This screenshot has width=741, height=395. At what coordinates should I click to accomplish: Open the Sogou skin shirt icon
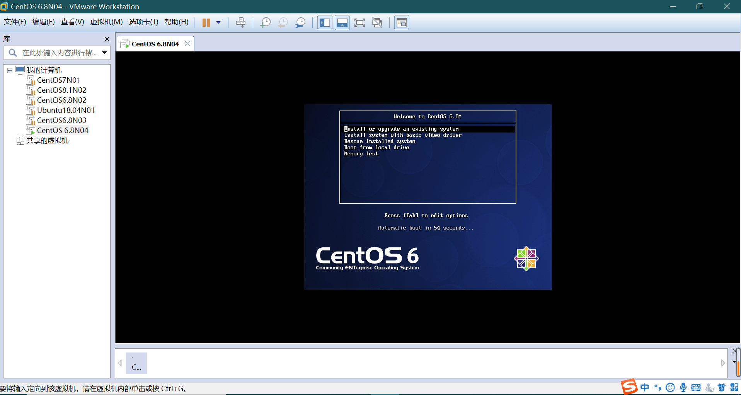721,387
